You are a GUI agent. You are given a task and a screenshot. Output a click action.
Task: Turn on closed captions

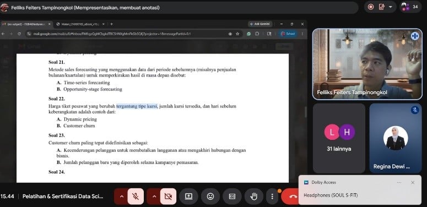[232, 197]
